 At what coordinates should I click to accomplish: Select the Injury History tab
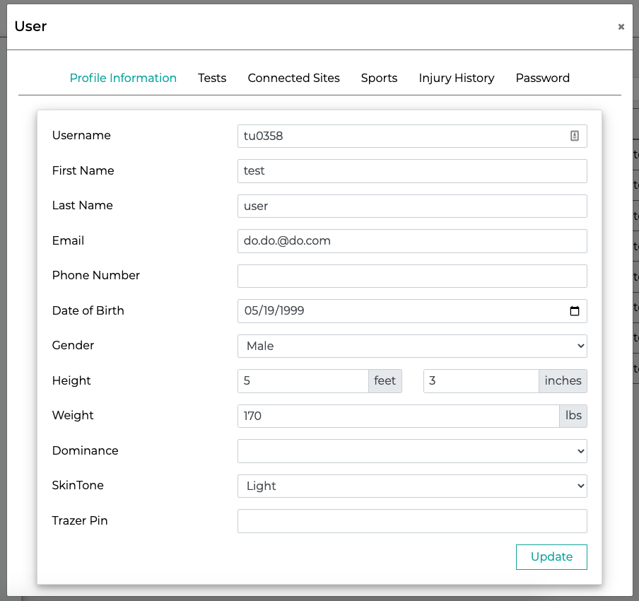(457, 78)
